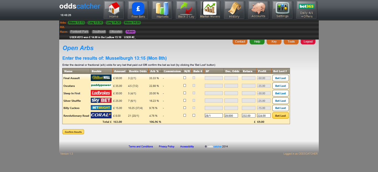Tick Rule 4 checkbox for Revolutionary Road

pyautogui.click(x=194, y=115)
